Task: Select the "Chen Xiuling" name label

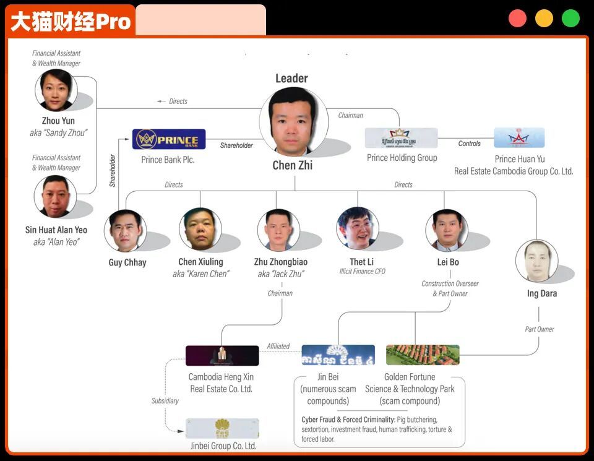Action: click(x=200, y=262)
